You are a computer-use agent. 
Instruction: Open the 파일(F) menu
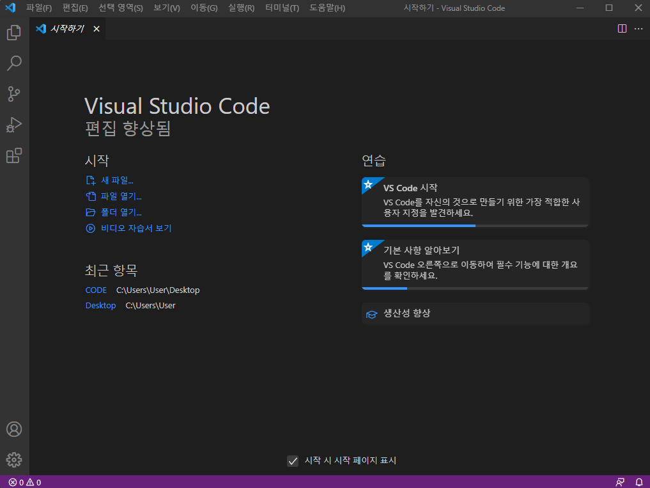[x=39, y=8]
